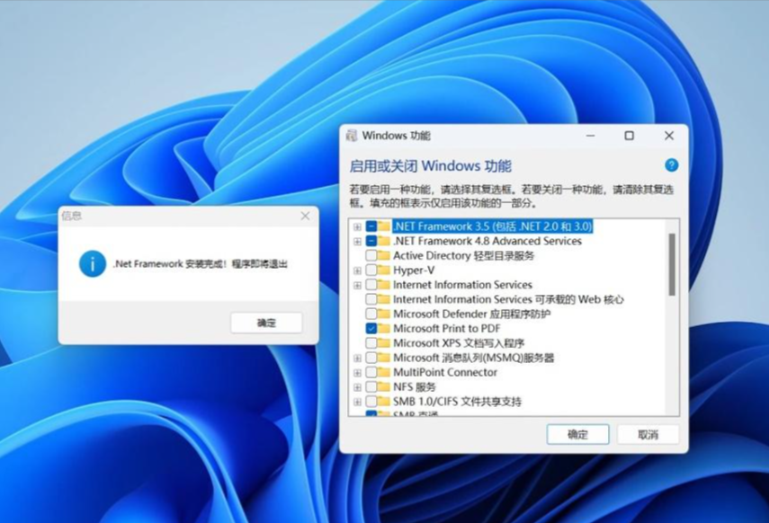The image size is (769, 523).
Task: Toggle the .NET Framework 4.8 Advanced Services checkbox
Action: [x=371, y=241]
